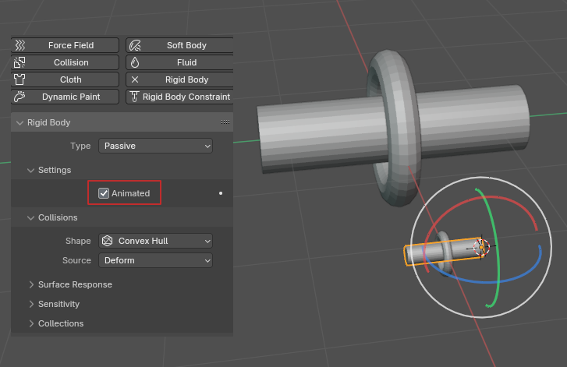Add a Rigid Body Constraint

tap(179, 97)
